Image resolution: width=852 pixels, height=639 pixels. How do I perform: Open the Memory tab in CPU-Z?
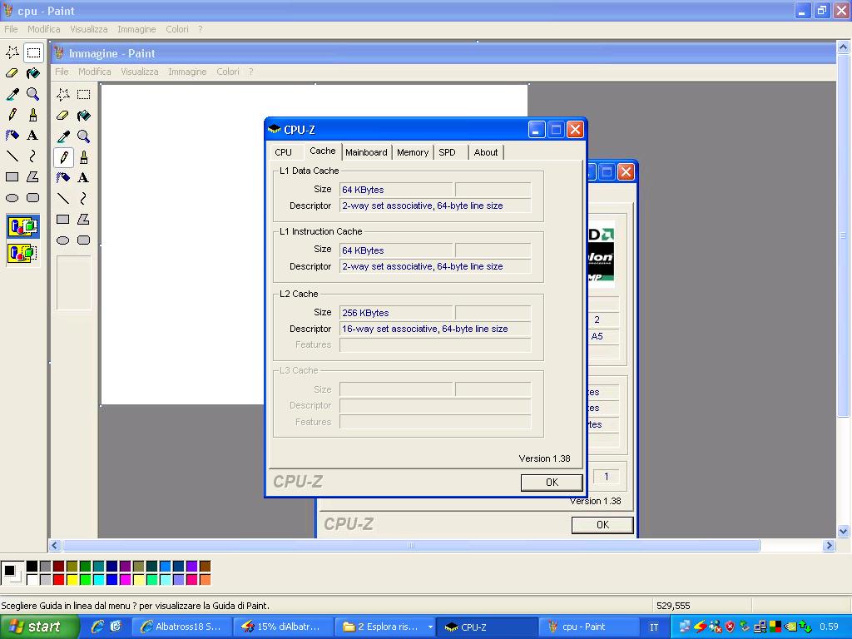pyautogui.click(x=413, y=153)
